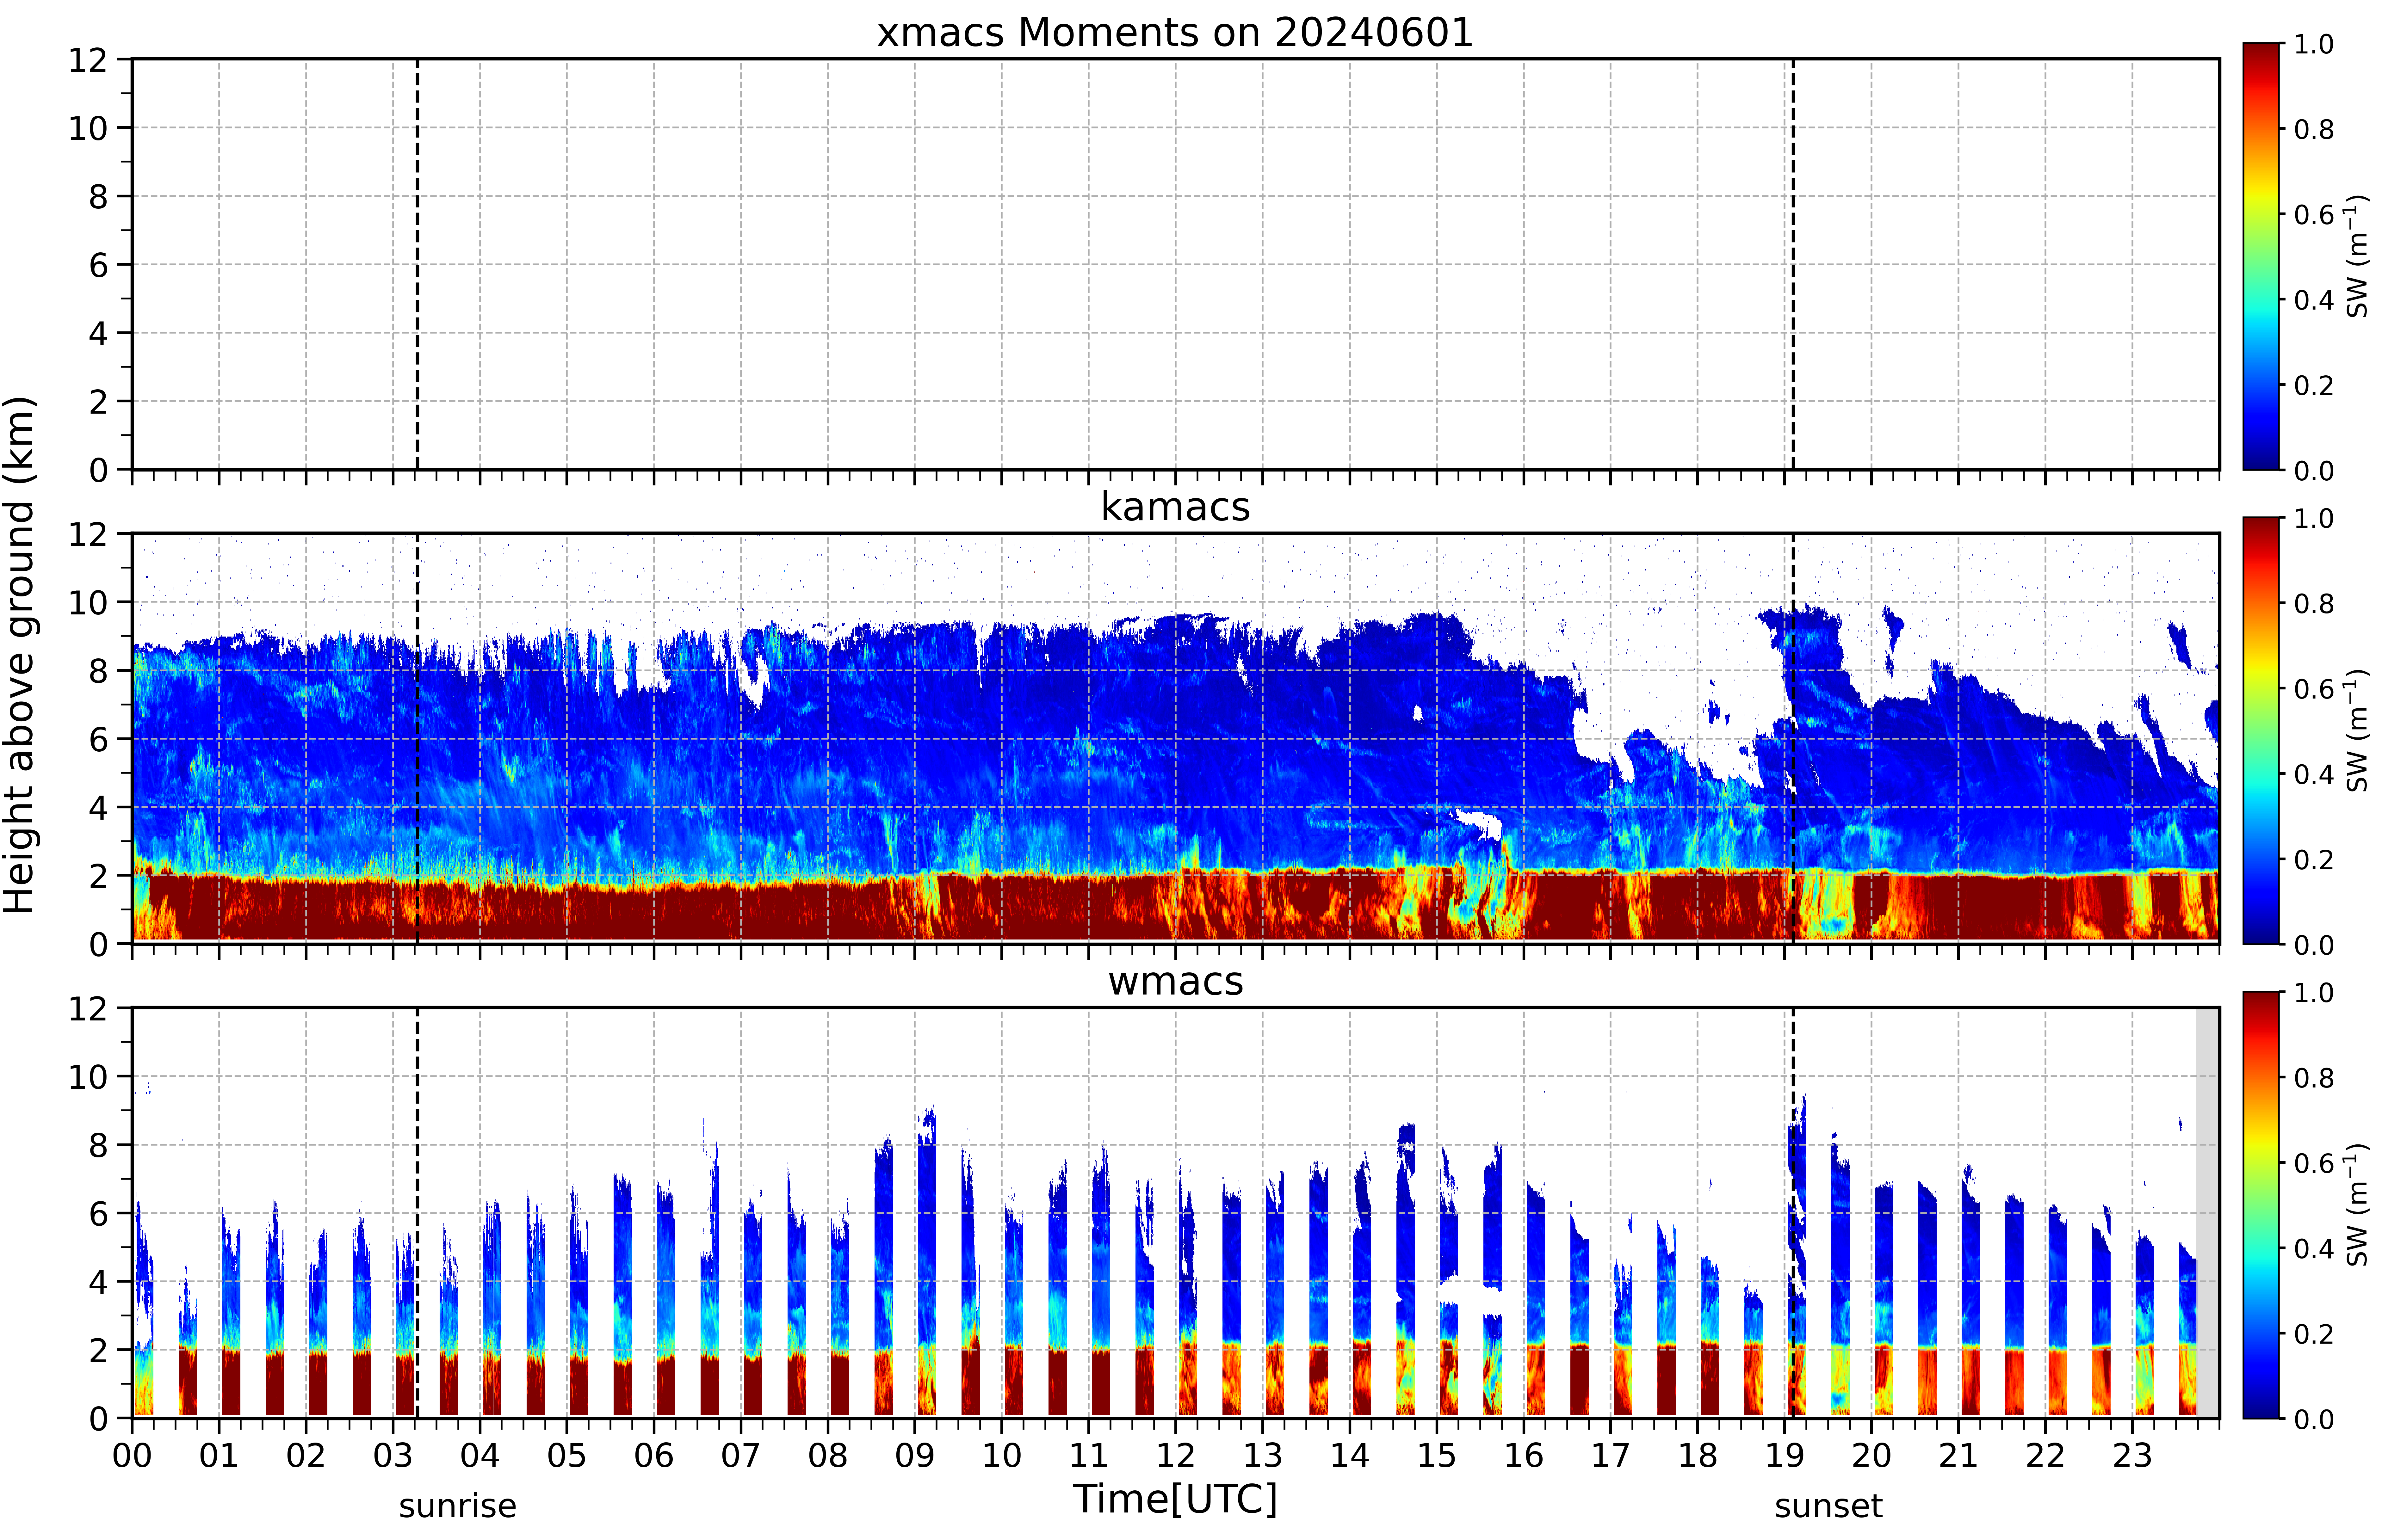Image resolution: width=2388 pixels, height=1540 pixels.
Task: Click the wmacs panel SW colorbar
Action: click(x=2261, y=1205)
